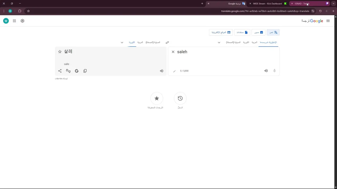Click the address bar URL
The image size is (337, 189).
click(265, 11)
